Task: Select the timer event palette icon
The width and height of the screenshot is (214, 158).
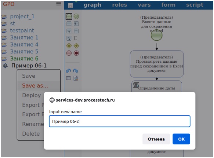Action: point(76,16)
